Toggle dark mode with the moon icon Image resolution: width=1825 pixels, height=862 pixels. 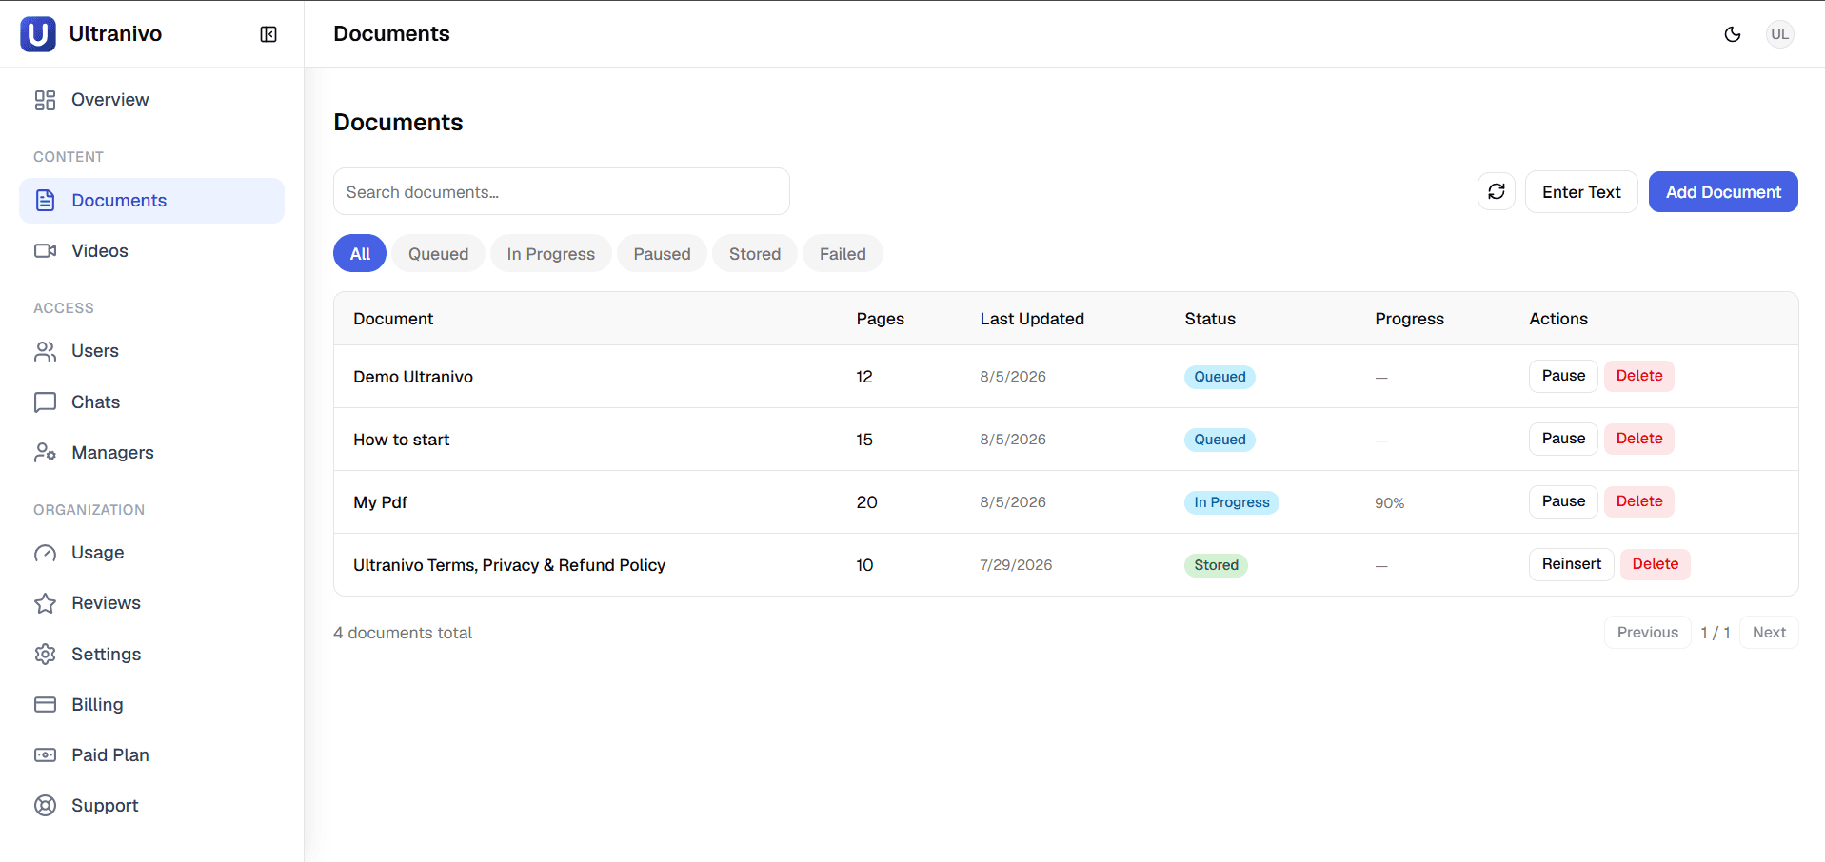(x=1733, y=34)
